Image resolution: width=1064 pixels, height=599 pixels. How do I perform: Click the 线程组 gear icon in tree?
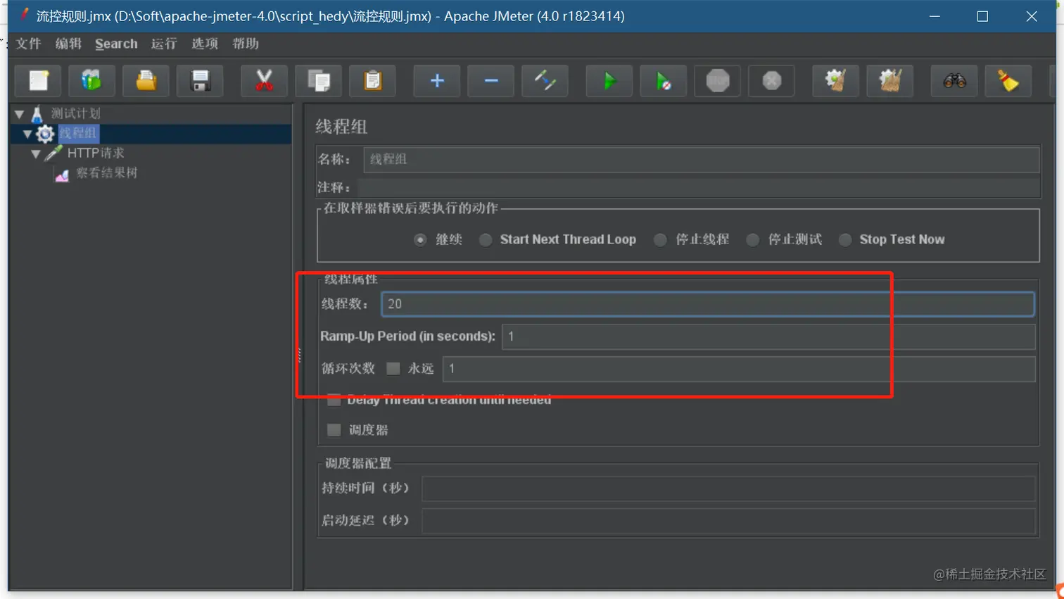[45, 133]
